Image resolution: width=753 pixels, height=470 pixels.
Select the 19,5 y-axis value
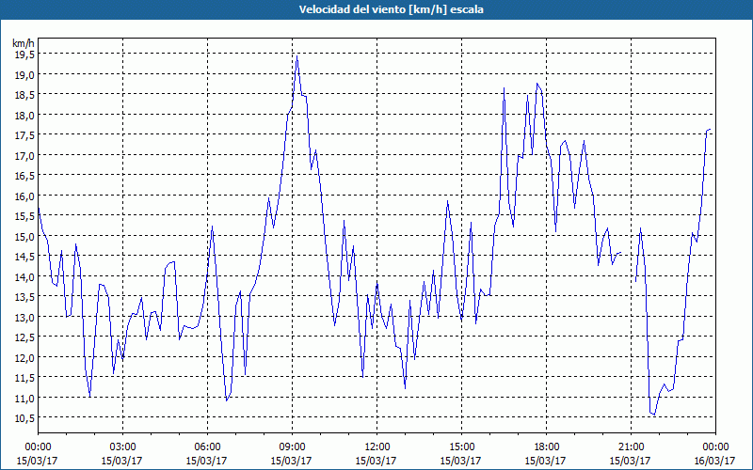25,55
